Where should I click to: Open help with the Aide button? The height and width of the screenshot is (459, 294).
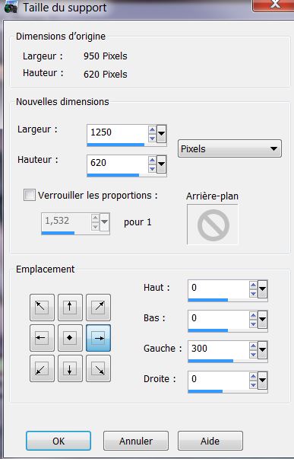pyautogui.click(x=210, y=441)
